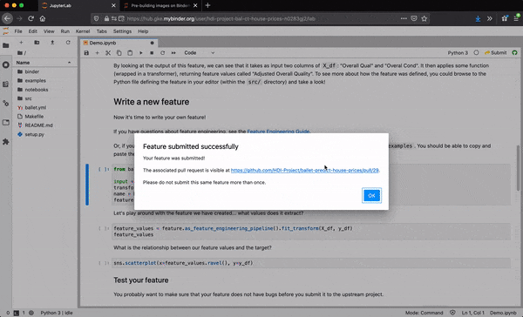The height and width of the screenshot is (317, 523).
Task: Click the Python 3 kernel name
Action: [x=458, y=52]
